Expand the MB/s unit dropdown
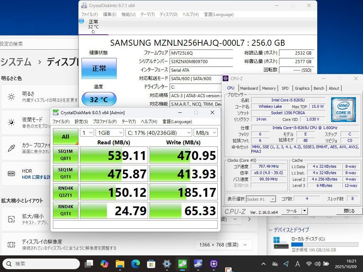The width and height of the screenshot is (363, 272). [205, 133]
